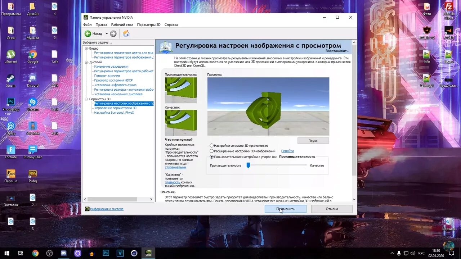Open the Pubg desktop shortcut
This screenshot has width=461, height=259.
click(x=33, y=176)
